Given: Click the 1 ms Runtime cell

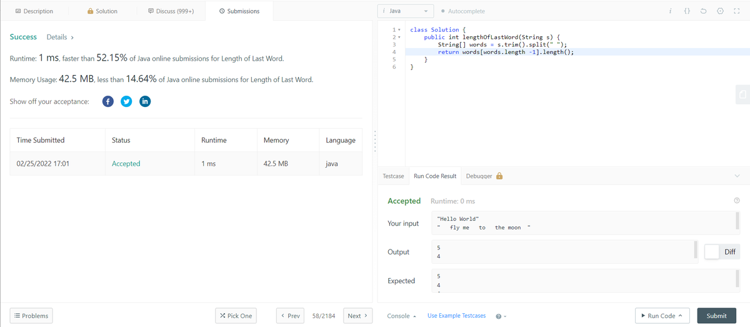Looking at the screenshot, I should pos(208,164).
